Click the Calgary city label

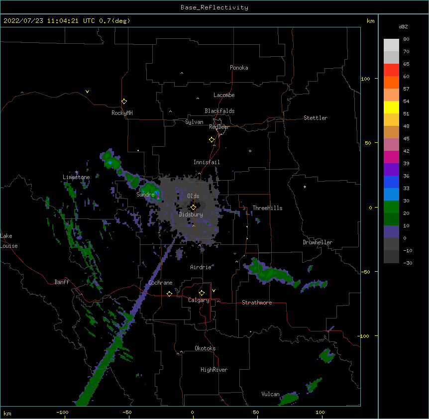tap(199, 300)
